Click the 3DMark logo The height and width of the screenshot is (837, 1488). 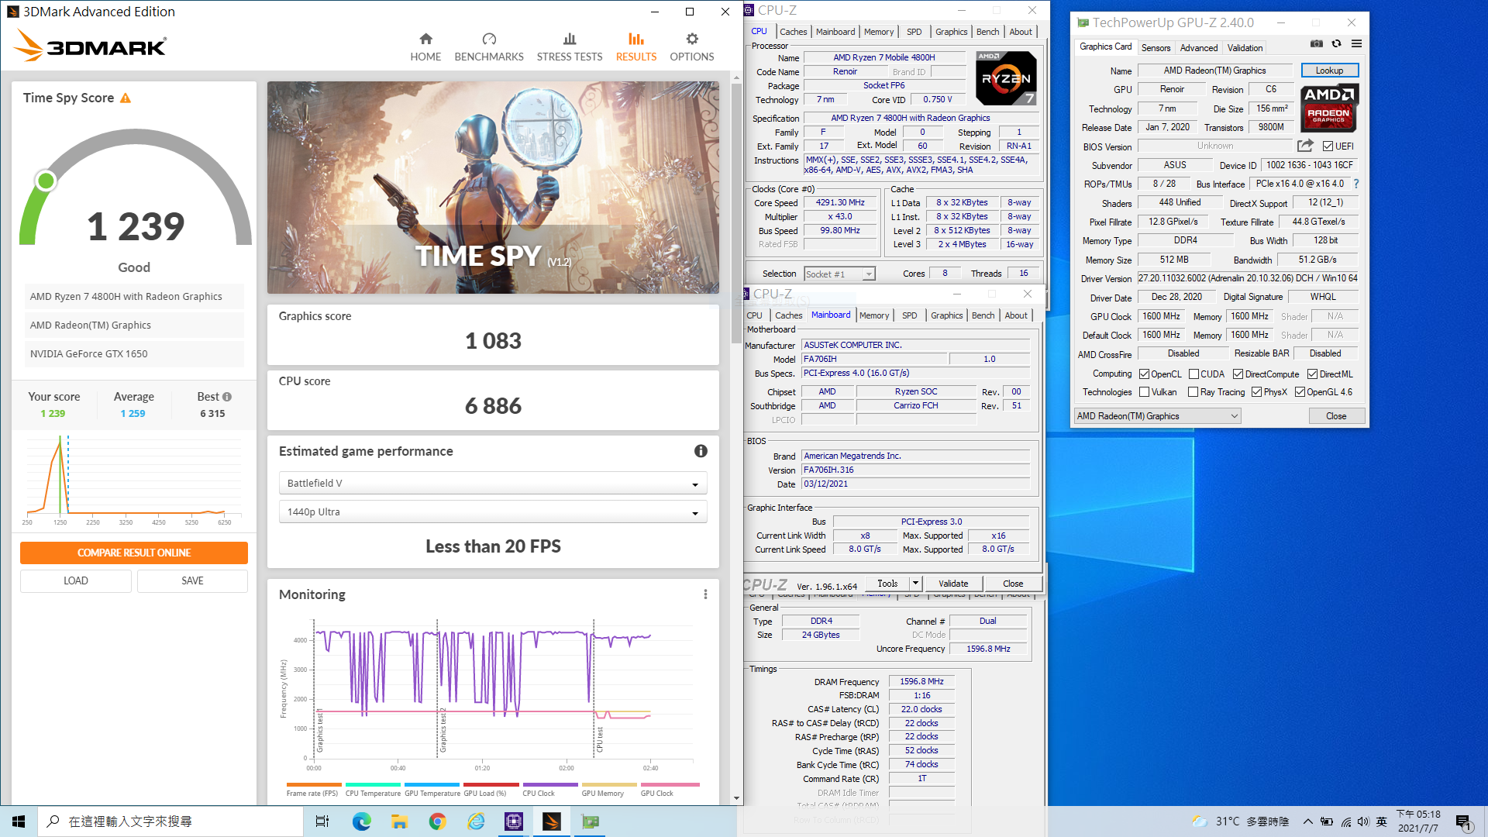click(x=90, y=46)
